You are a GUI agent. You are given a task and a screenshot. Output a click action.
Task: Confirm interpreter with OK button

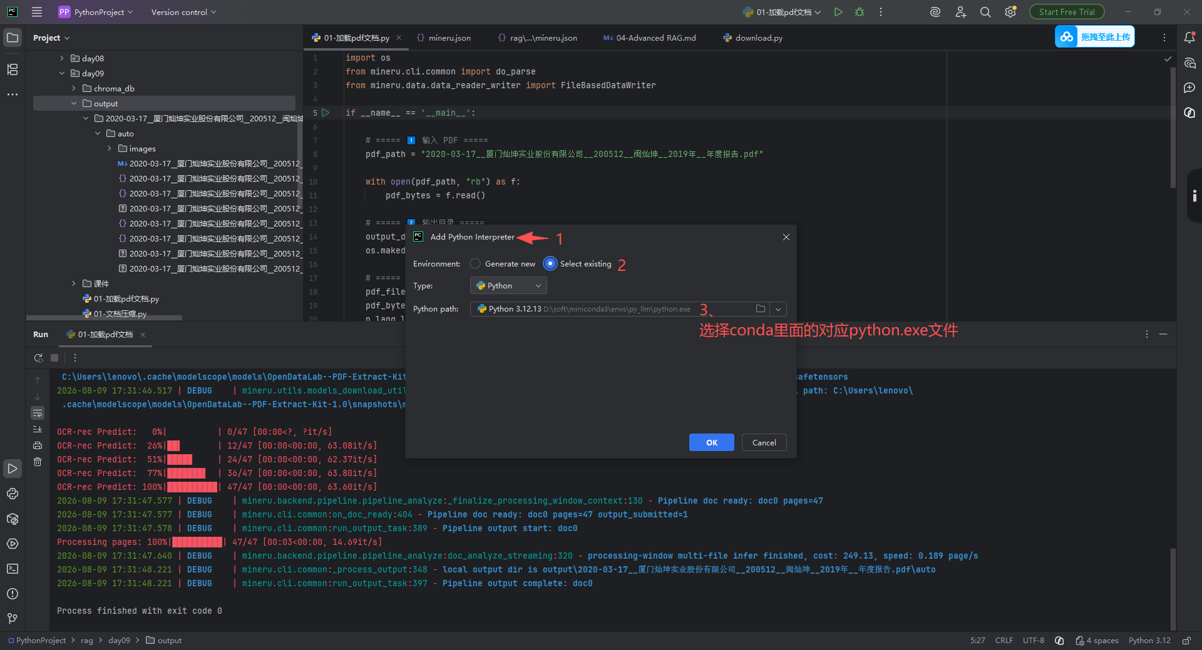tap(712, 442)
